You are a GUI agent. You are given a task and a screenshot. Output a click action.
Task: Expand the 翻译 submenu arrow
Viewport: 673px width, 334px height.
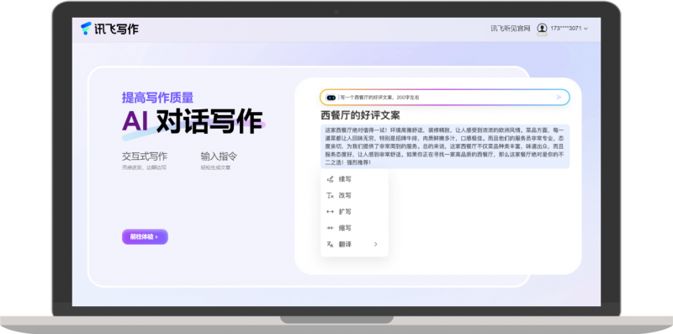375,244
